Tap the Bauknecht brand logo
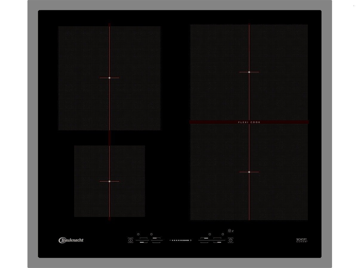Screen dimensions: 358x268 pos(71,240)
